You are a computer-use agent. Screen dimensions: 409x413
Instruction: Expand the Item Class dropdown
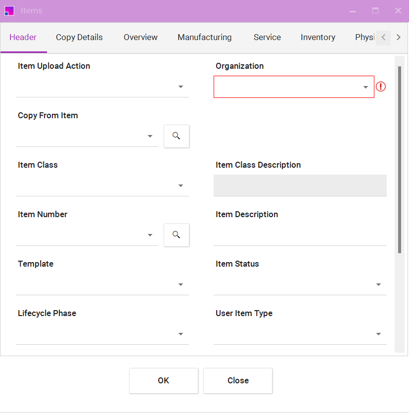click(x=181, y=186)
